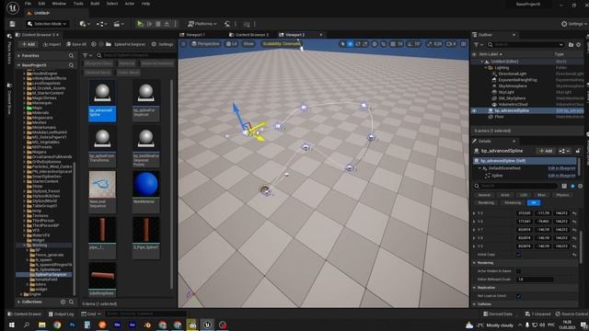Toggle visibility eye for bp_advancedSpline

click(474, 110)
